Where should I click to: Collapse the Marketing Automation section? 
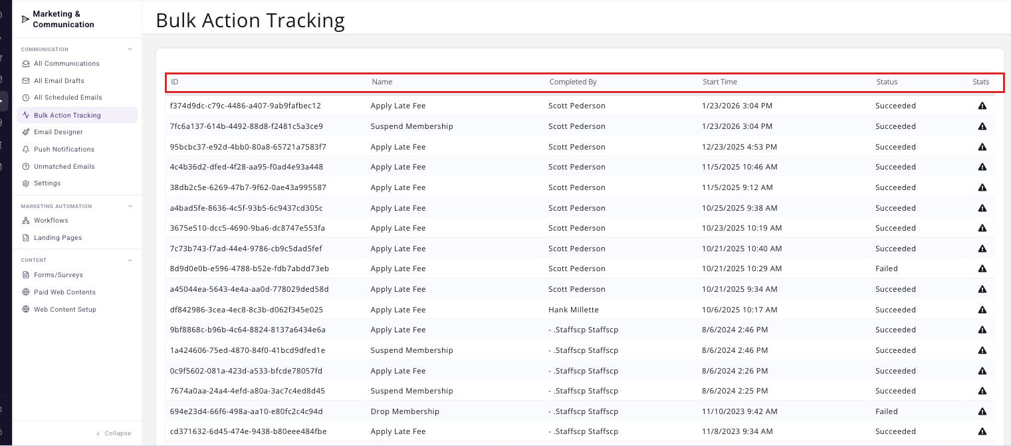[130, 206]
